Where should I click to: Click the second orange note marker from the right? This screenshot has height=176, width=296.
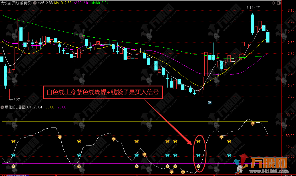[222, 137]
